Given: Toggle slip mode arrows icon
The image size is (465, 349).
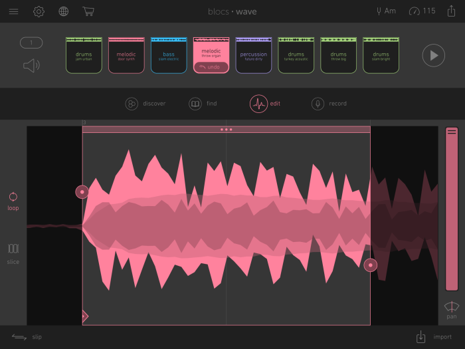Looking at the screenshot, I should coord(19,337).
